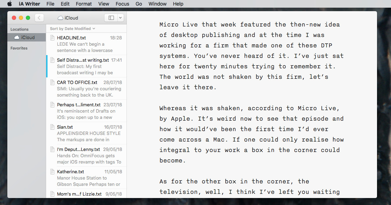Click the iCloud title in library toolbar
Screen dimensions: 391x205
[71, 18]
